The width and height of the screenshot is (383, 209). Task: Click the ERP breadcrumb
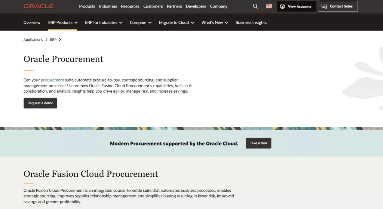tap(53, 40)
